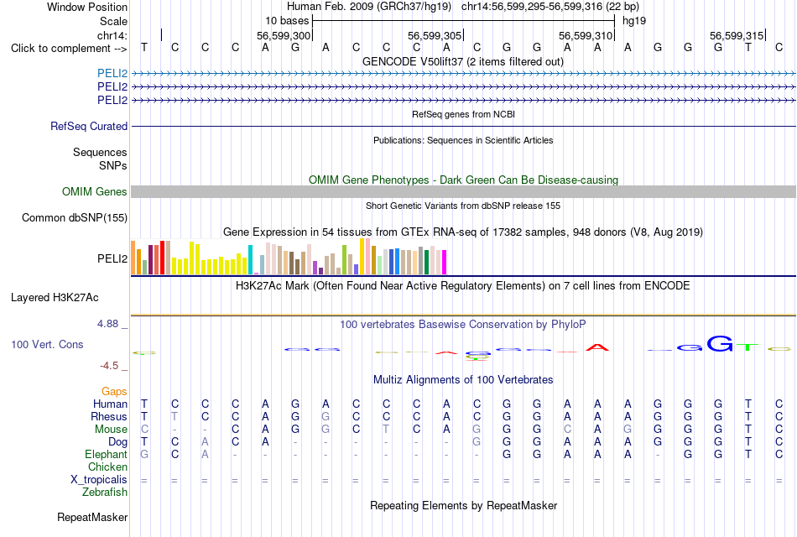Image resolution: width=797 pixels, height=537 pixels.
Task: Select the Chicken alignment row label
Action: (x=107, y=467)
